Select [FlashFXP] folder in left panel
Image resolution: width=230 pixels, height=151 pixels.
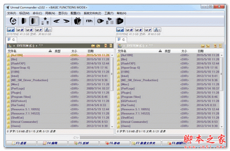click(x=58, y=63)
